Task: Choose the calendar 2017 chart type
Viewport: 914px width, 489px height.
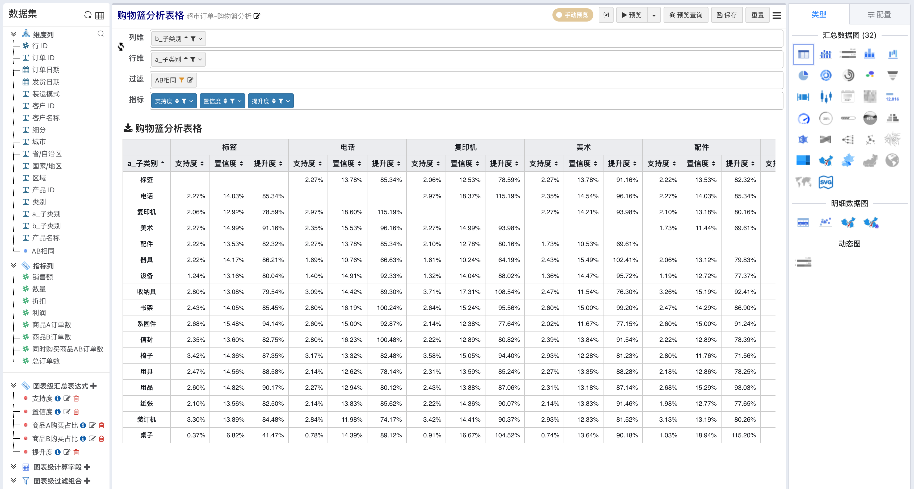Action: coord(848,97)
